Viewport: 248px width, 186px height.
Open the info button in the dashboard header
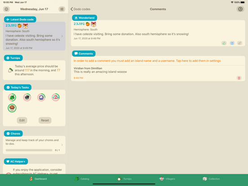6,9
